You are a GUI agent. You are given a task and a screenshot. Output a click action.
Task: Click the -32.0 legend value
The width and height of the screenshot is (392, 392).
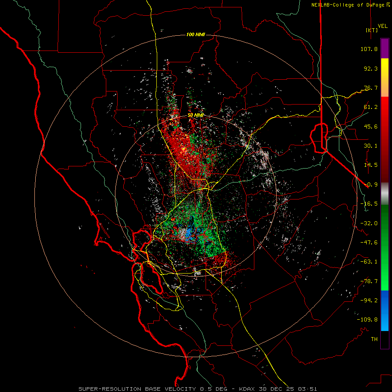click(369, 223)
